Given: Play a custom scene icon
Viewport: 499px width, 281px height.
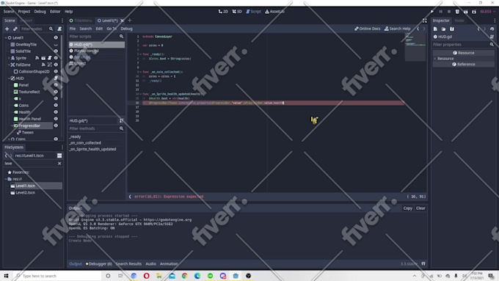Looking at the screenshot, I should [x=474, y=12].
